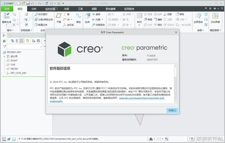Redo the last action
225x143 pixels.
pos(40,3)
